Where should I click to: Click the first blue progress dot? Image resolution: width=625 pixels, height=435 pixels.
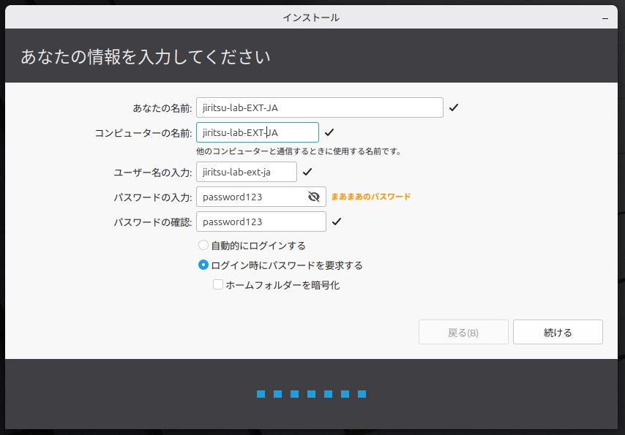(x=261, y=393)
